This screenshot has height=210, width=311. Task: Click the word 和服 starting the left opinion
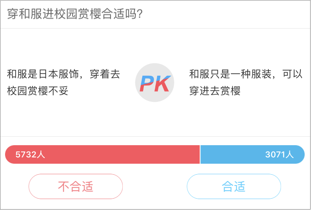point(17,74)
